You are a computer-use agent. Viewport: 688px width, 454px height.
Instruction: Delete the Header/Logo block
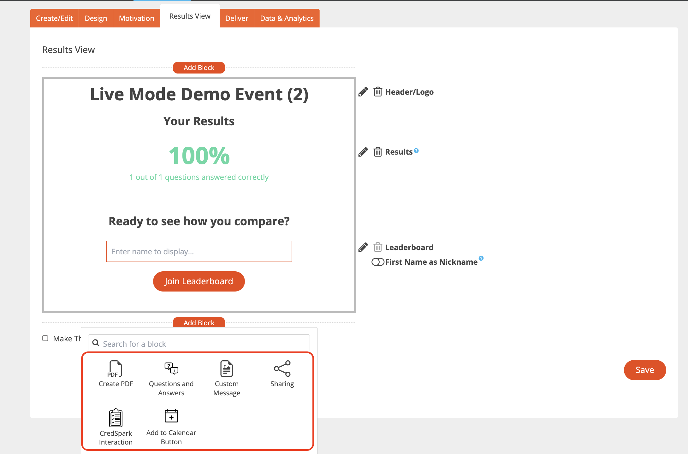point(378,92)
